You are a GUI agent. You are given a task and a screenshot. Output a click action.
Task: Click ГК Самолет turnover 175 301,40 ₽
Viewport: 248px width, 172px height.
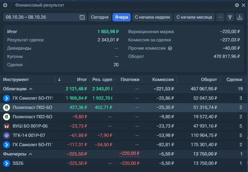(x=204, y=145)
